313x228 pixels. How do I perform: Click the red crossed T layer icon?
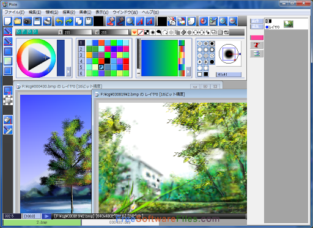tap(257, 45)
